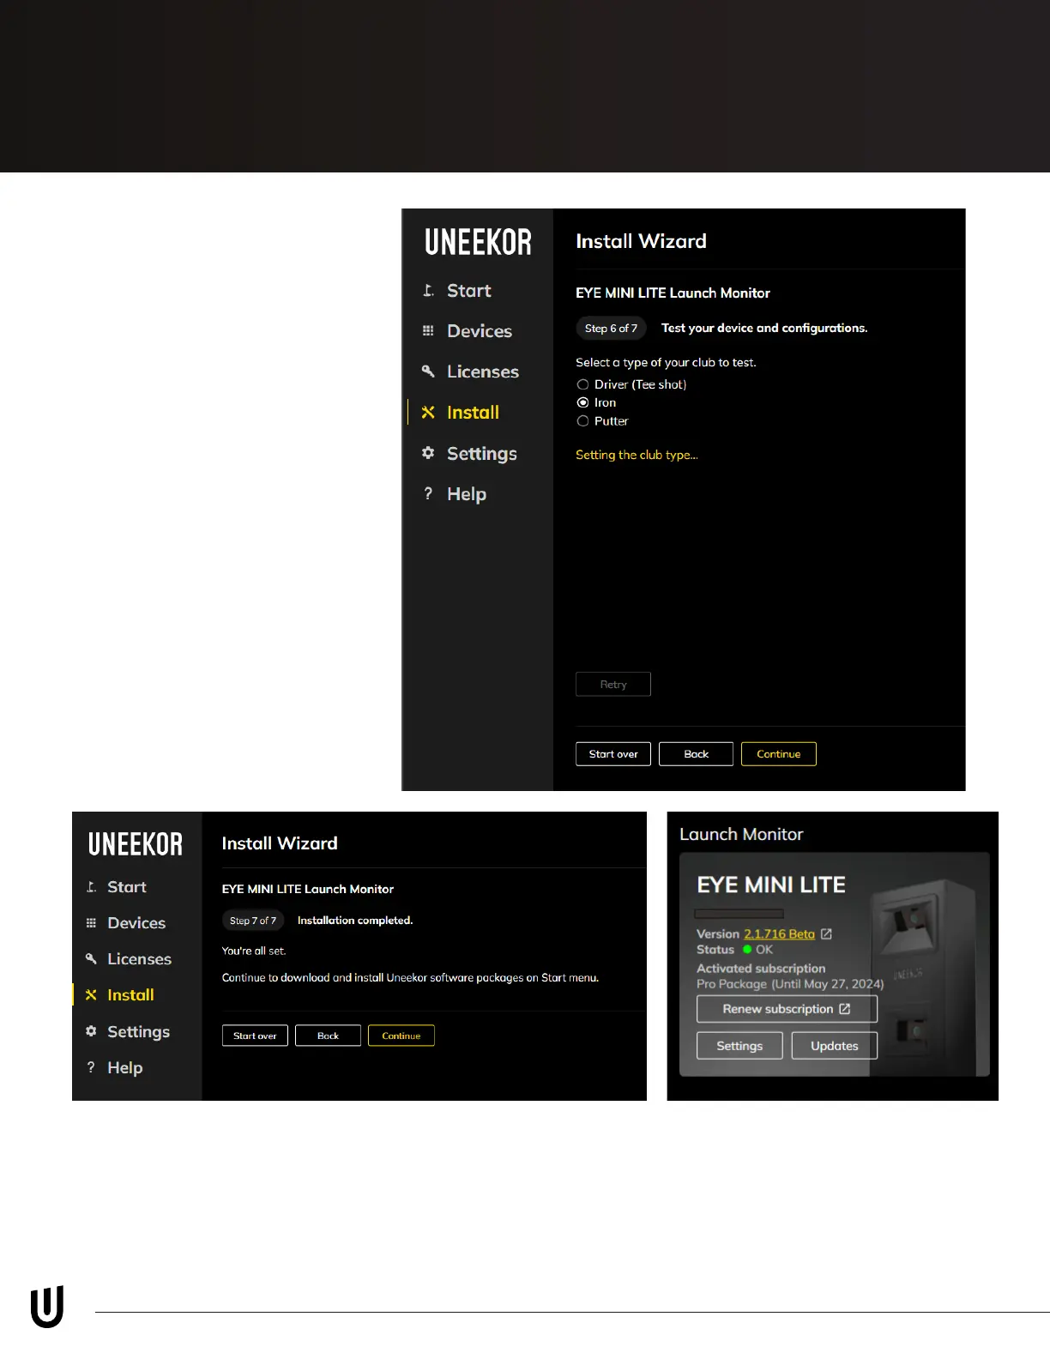The height and width of the screenshot is (1359, 1050).
Task: Open Start menu item in step 6 window
Action: (468, 291)
